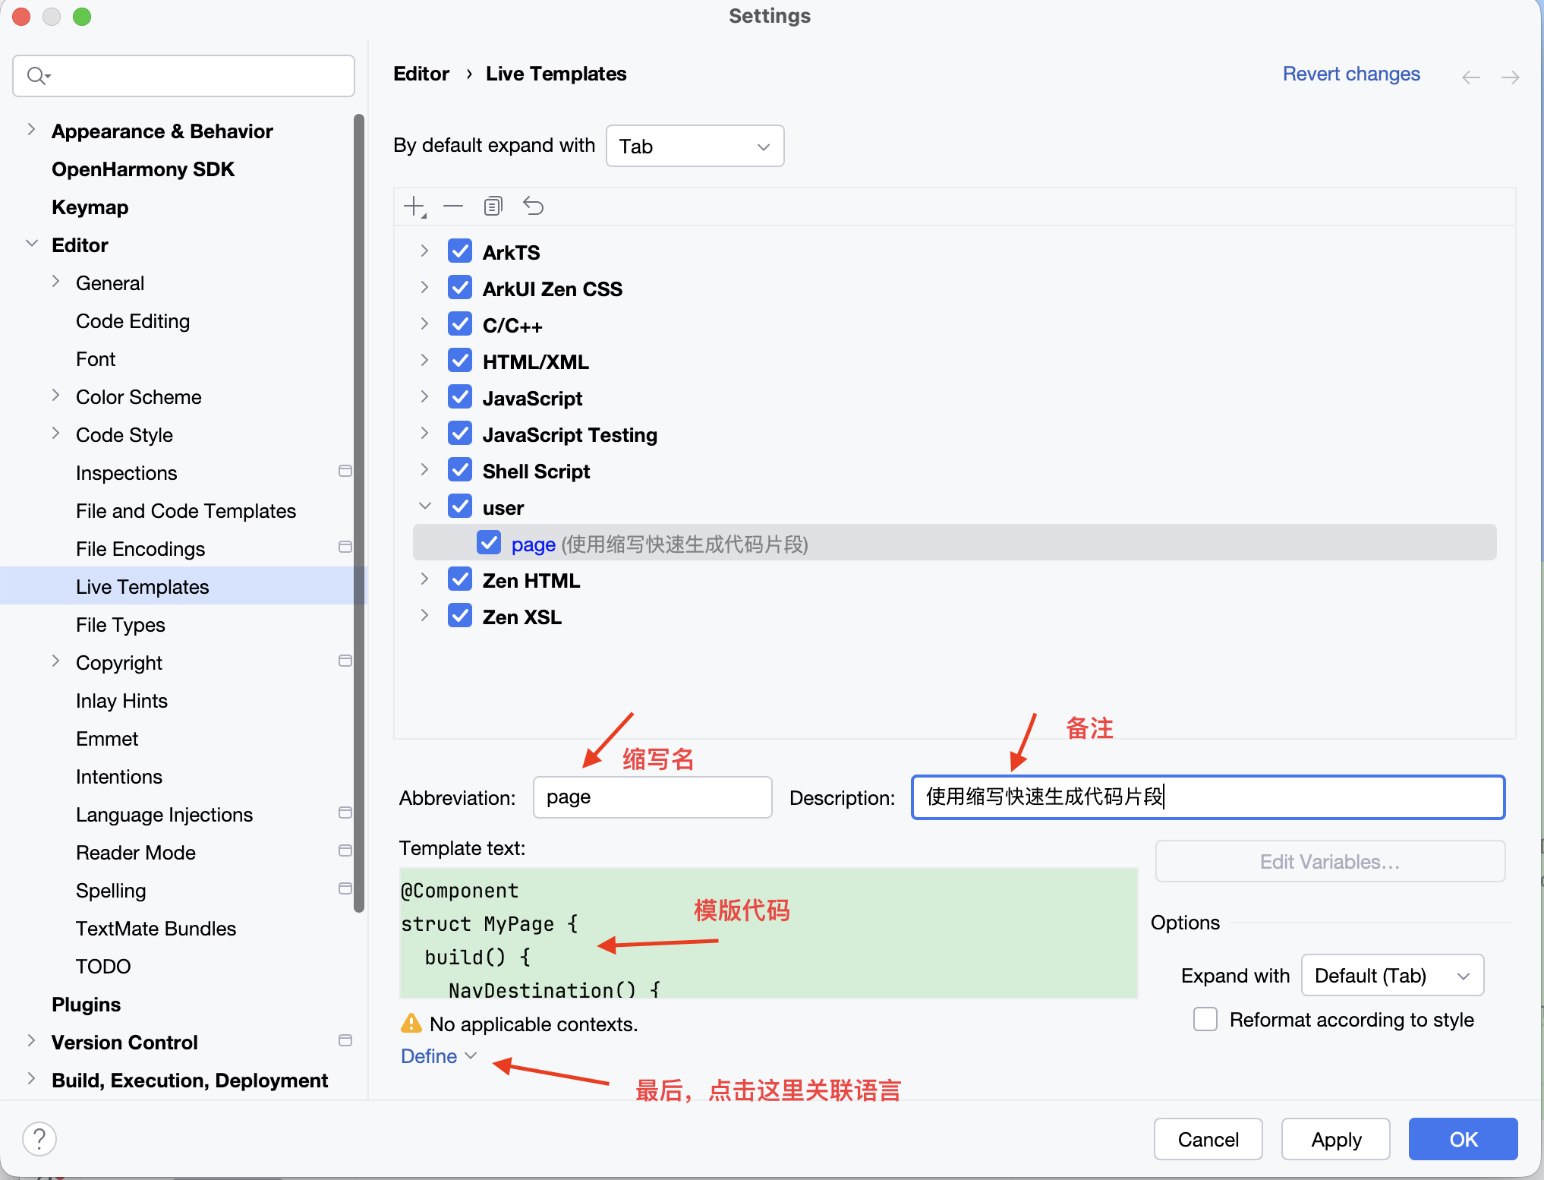1544x1180 pixels.
Task: Open the Expand with Default (Tab) dropdown
Action: tap(1391, 975)
